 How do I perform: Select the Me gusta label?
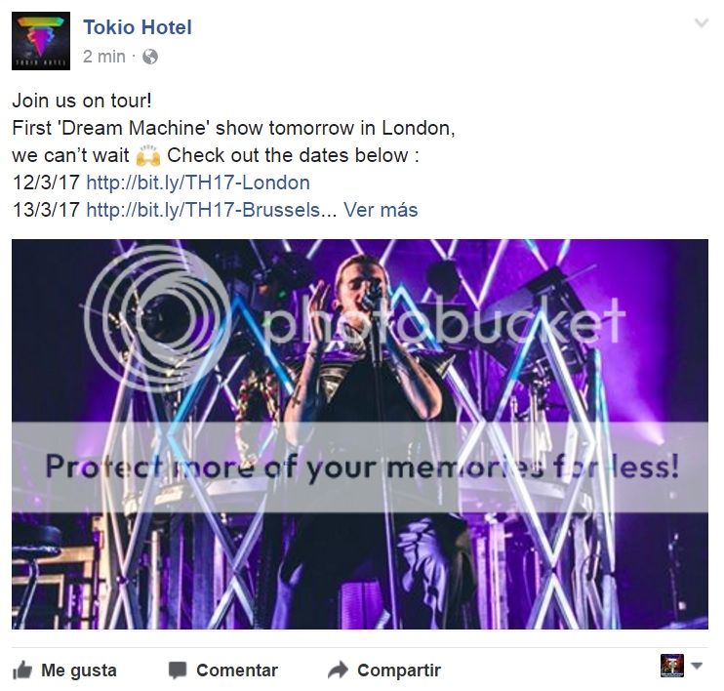coord(79,671)
